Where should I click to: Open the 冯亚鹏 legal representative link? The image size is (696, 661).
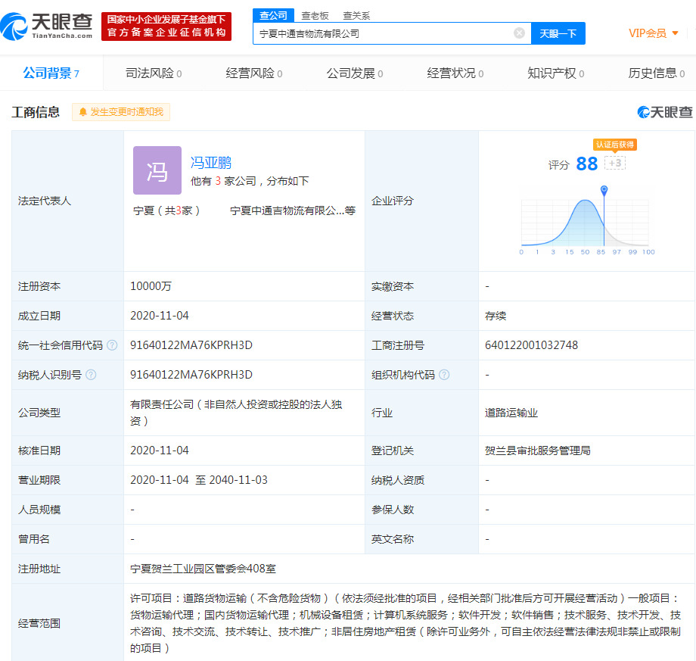click(x=211, y=163)
